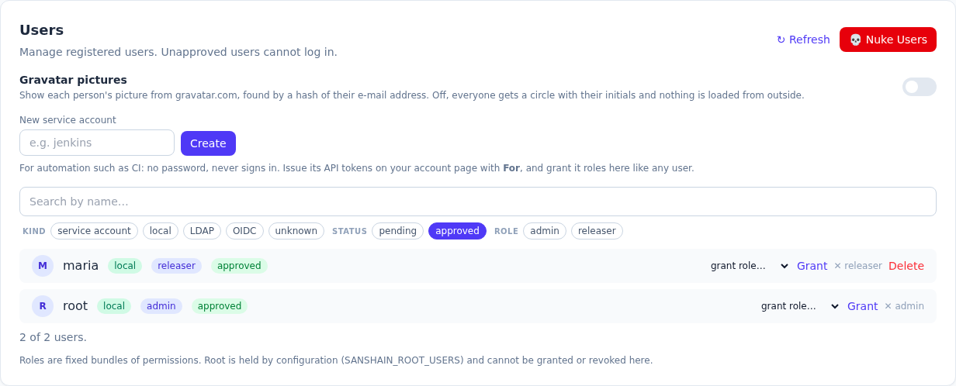Click the local badge on maria's row

click(125, 266)
